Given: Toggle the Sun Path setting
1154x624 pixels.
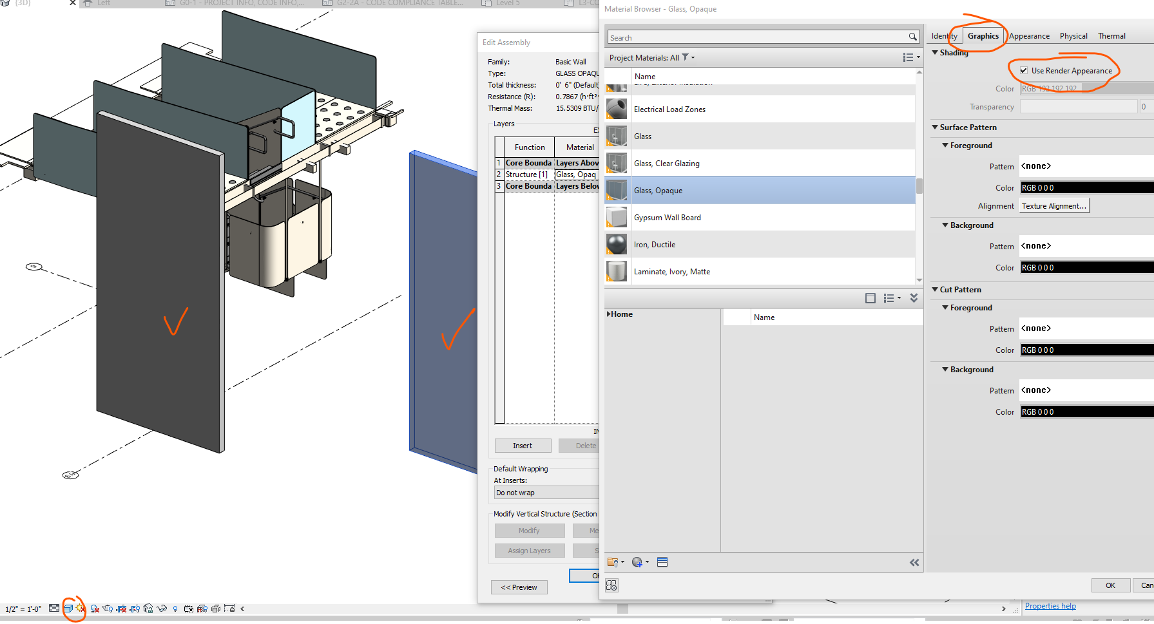Looking at the screenshot, I should (80, 609).
